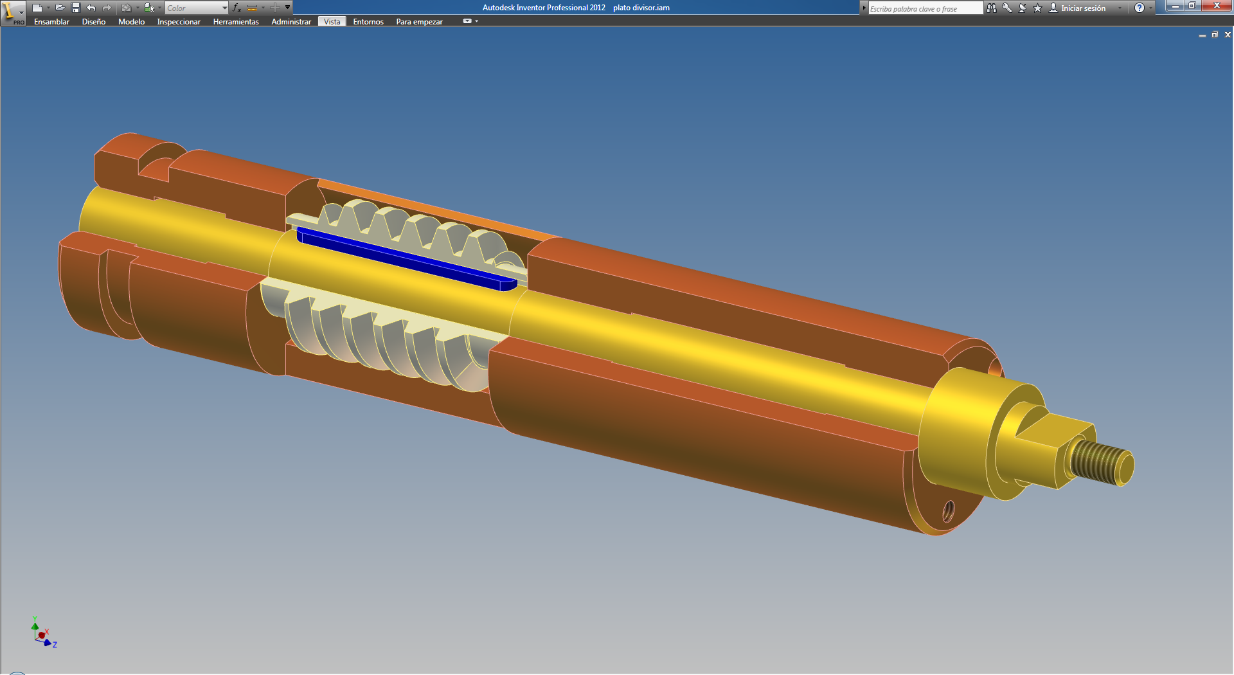Click the Update/Return icon in quick access toolbar

click(x=127, y=8)
